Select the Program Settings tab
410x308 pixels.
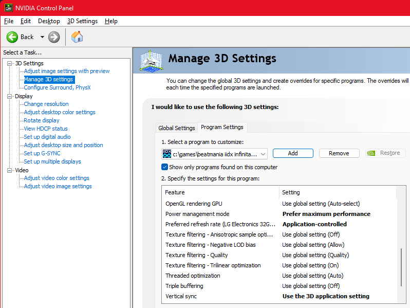coord(222,127)
